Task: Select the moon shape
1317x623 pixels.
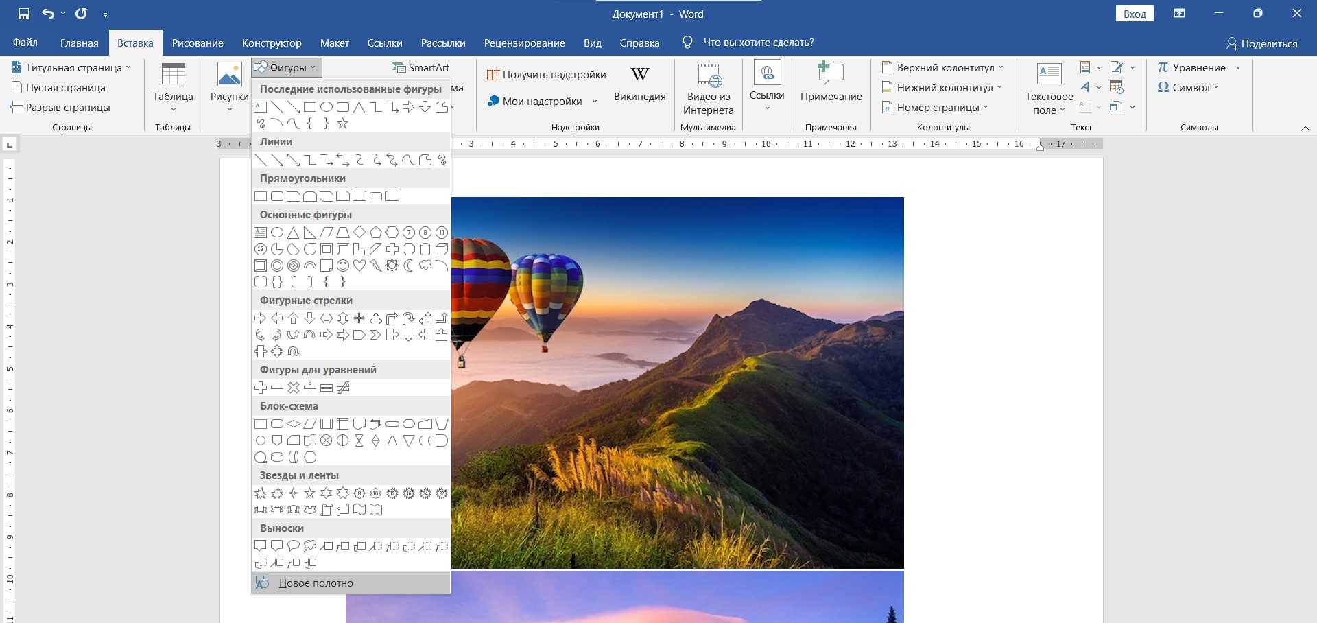Action: (409, 266)
